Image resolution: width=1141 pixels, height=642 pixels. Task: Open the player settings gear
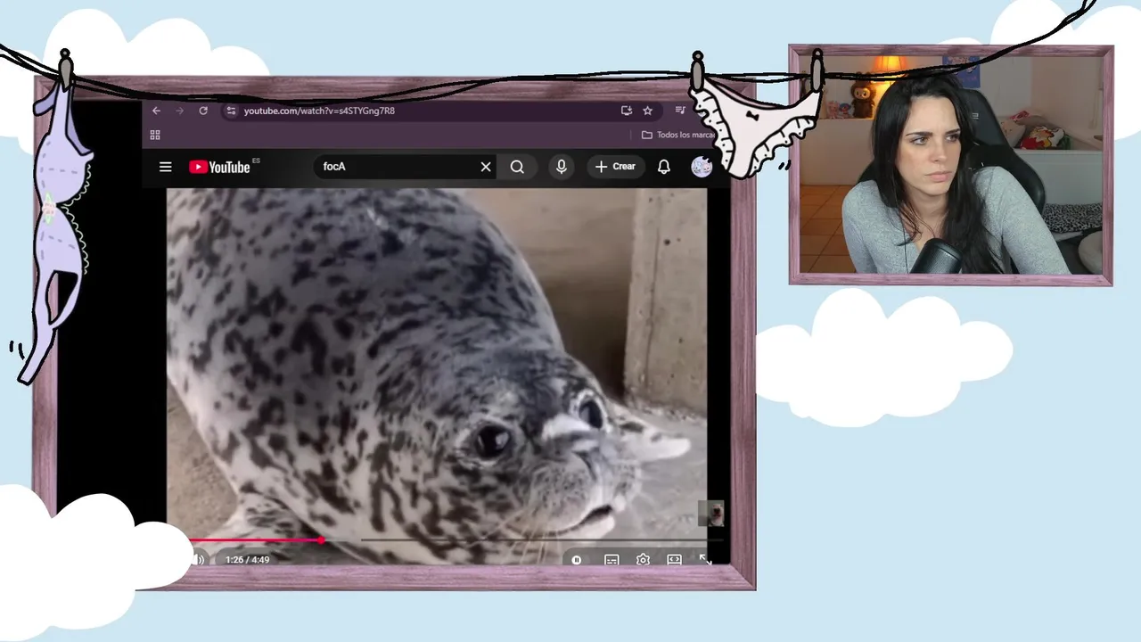click(643, 560)
